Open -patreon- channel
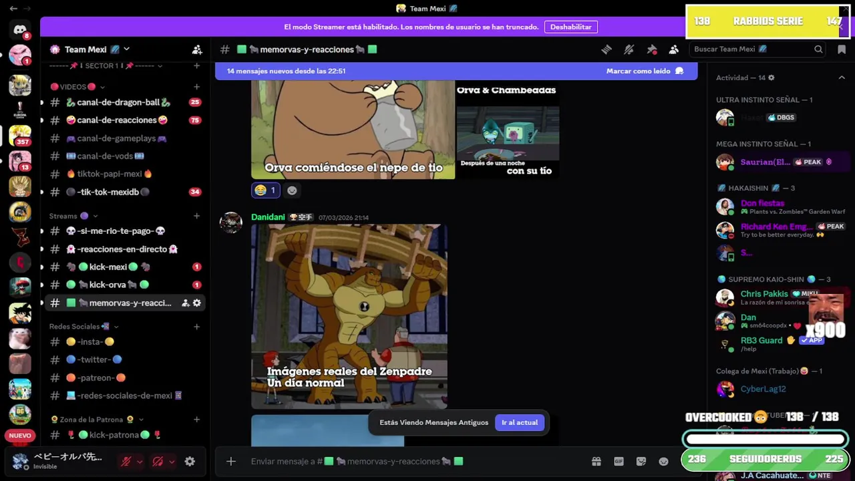 click(124, 377)
